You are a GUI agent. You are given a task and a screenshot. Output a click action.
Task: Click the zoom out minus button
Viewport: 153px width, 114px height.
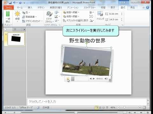(x=118, y=108)
